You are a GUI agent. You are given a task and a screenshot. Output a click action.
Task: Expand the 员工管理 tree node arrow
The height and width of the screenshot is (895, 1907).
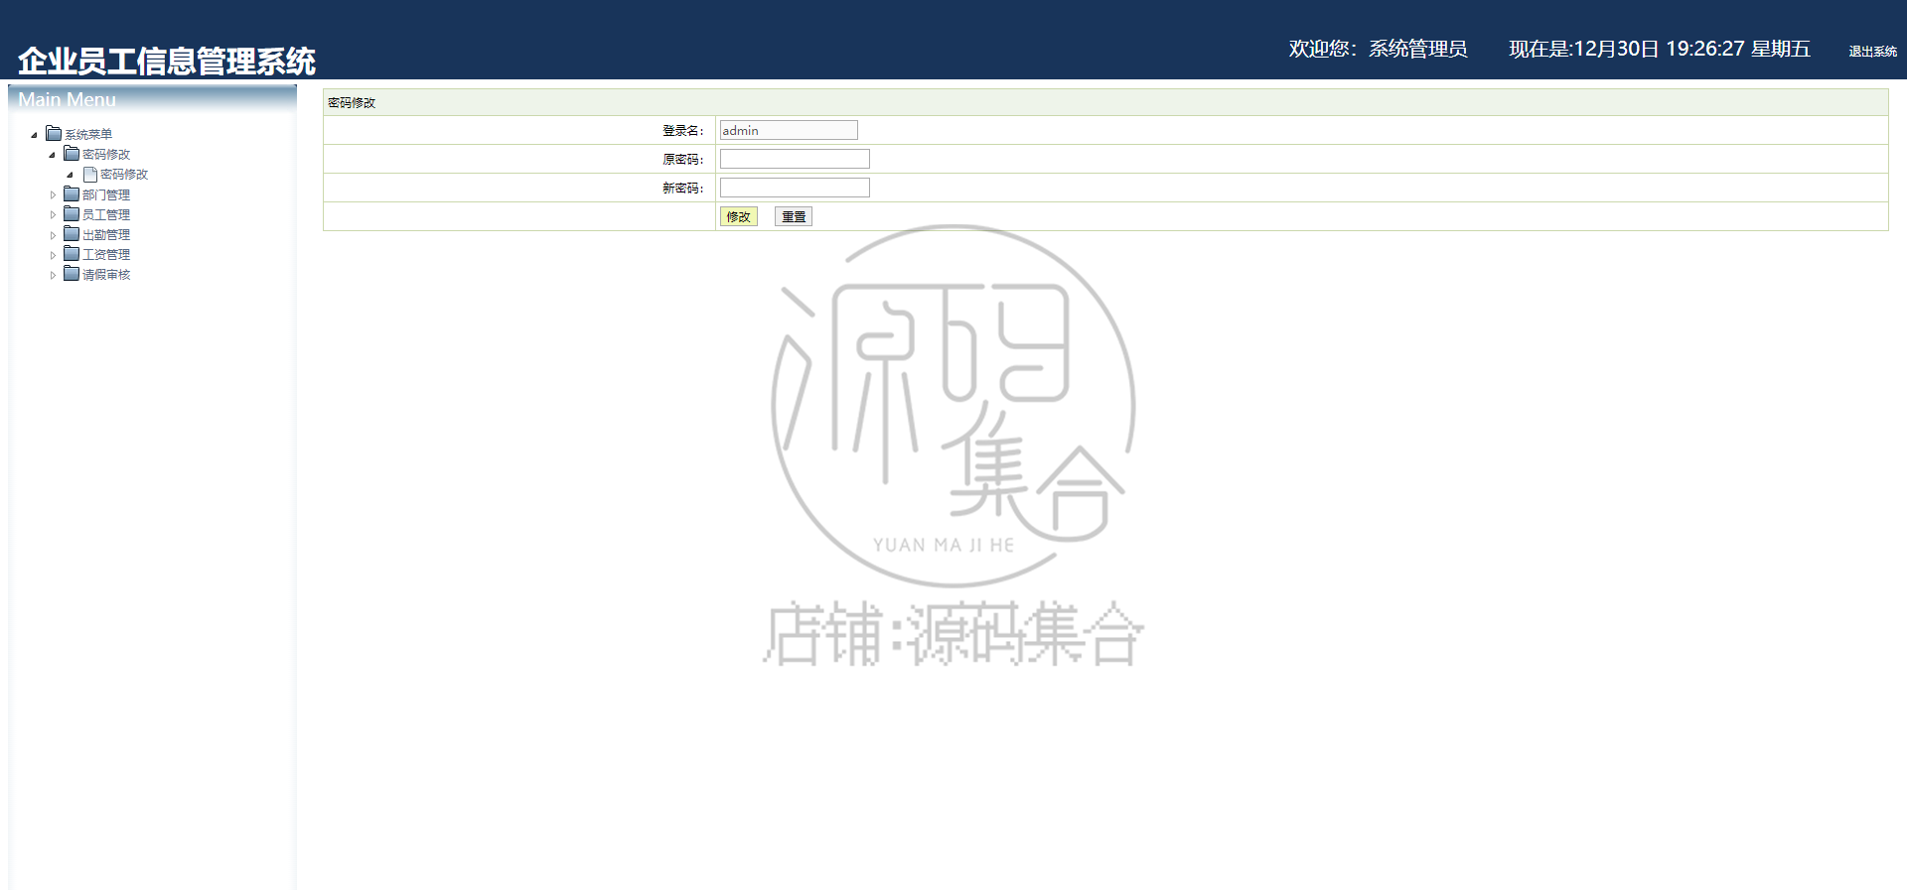(53, 215)
